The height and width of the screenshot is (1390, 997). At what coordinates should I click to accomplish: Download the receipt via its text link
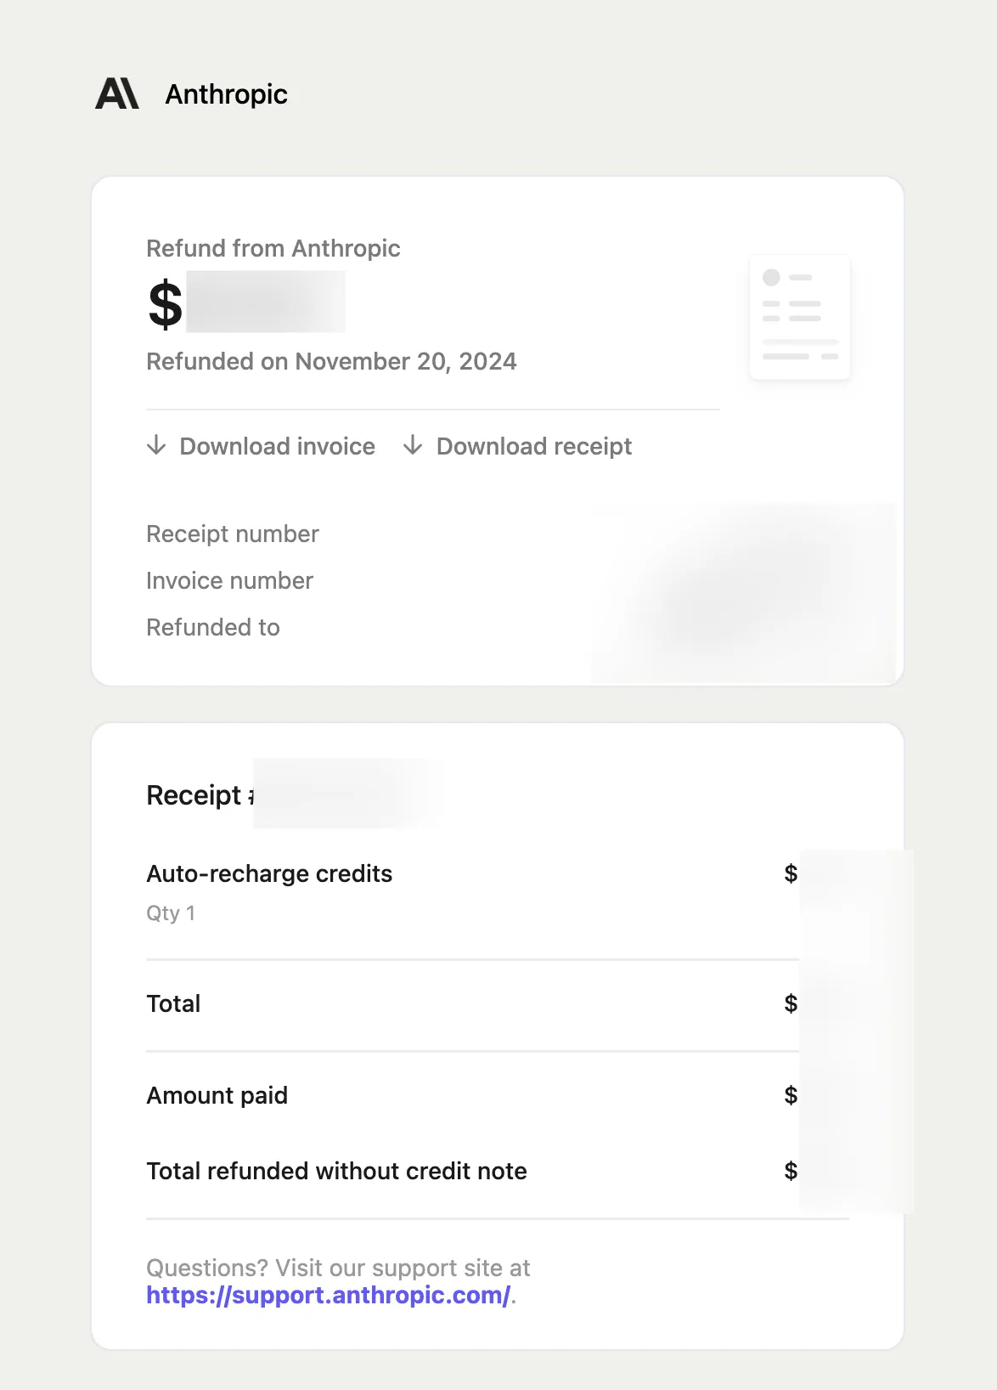point(533,447)
